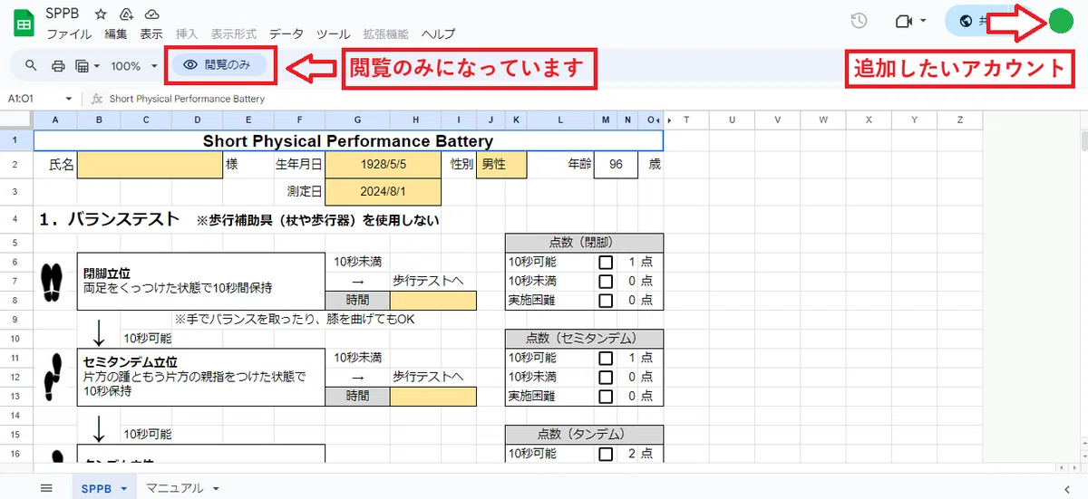Click the formula bar text

tap(187, 99)
